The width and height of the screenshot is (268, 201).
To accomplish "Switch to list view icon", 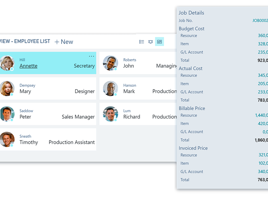I will click(142, 42).
